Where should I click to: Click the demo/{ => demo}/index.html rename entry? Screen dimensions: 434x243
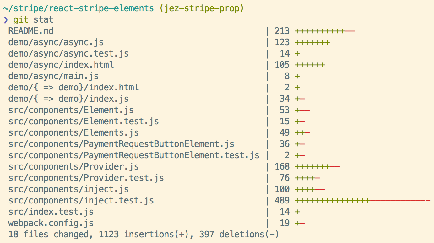click(x=73, y=88)
